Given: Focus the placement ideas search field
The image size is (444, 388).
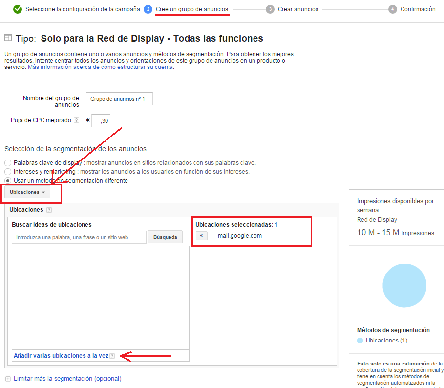Looking at the screenshot, I should pos(79,237).
